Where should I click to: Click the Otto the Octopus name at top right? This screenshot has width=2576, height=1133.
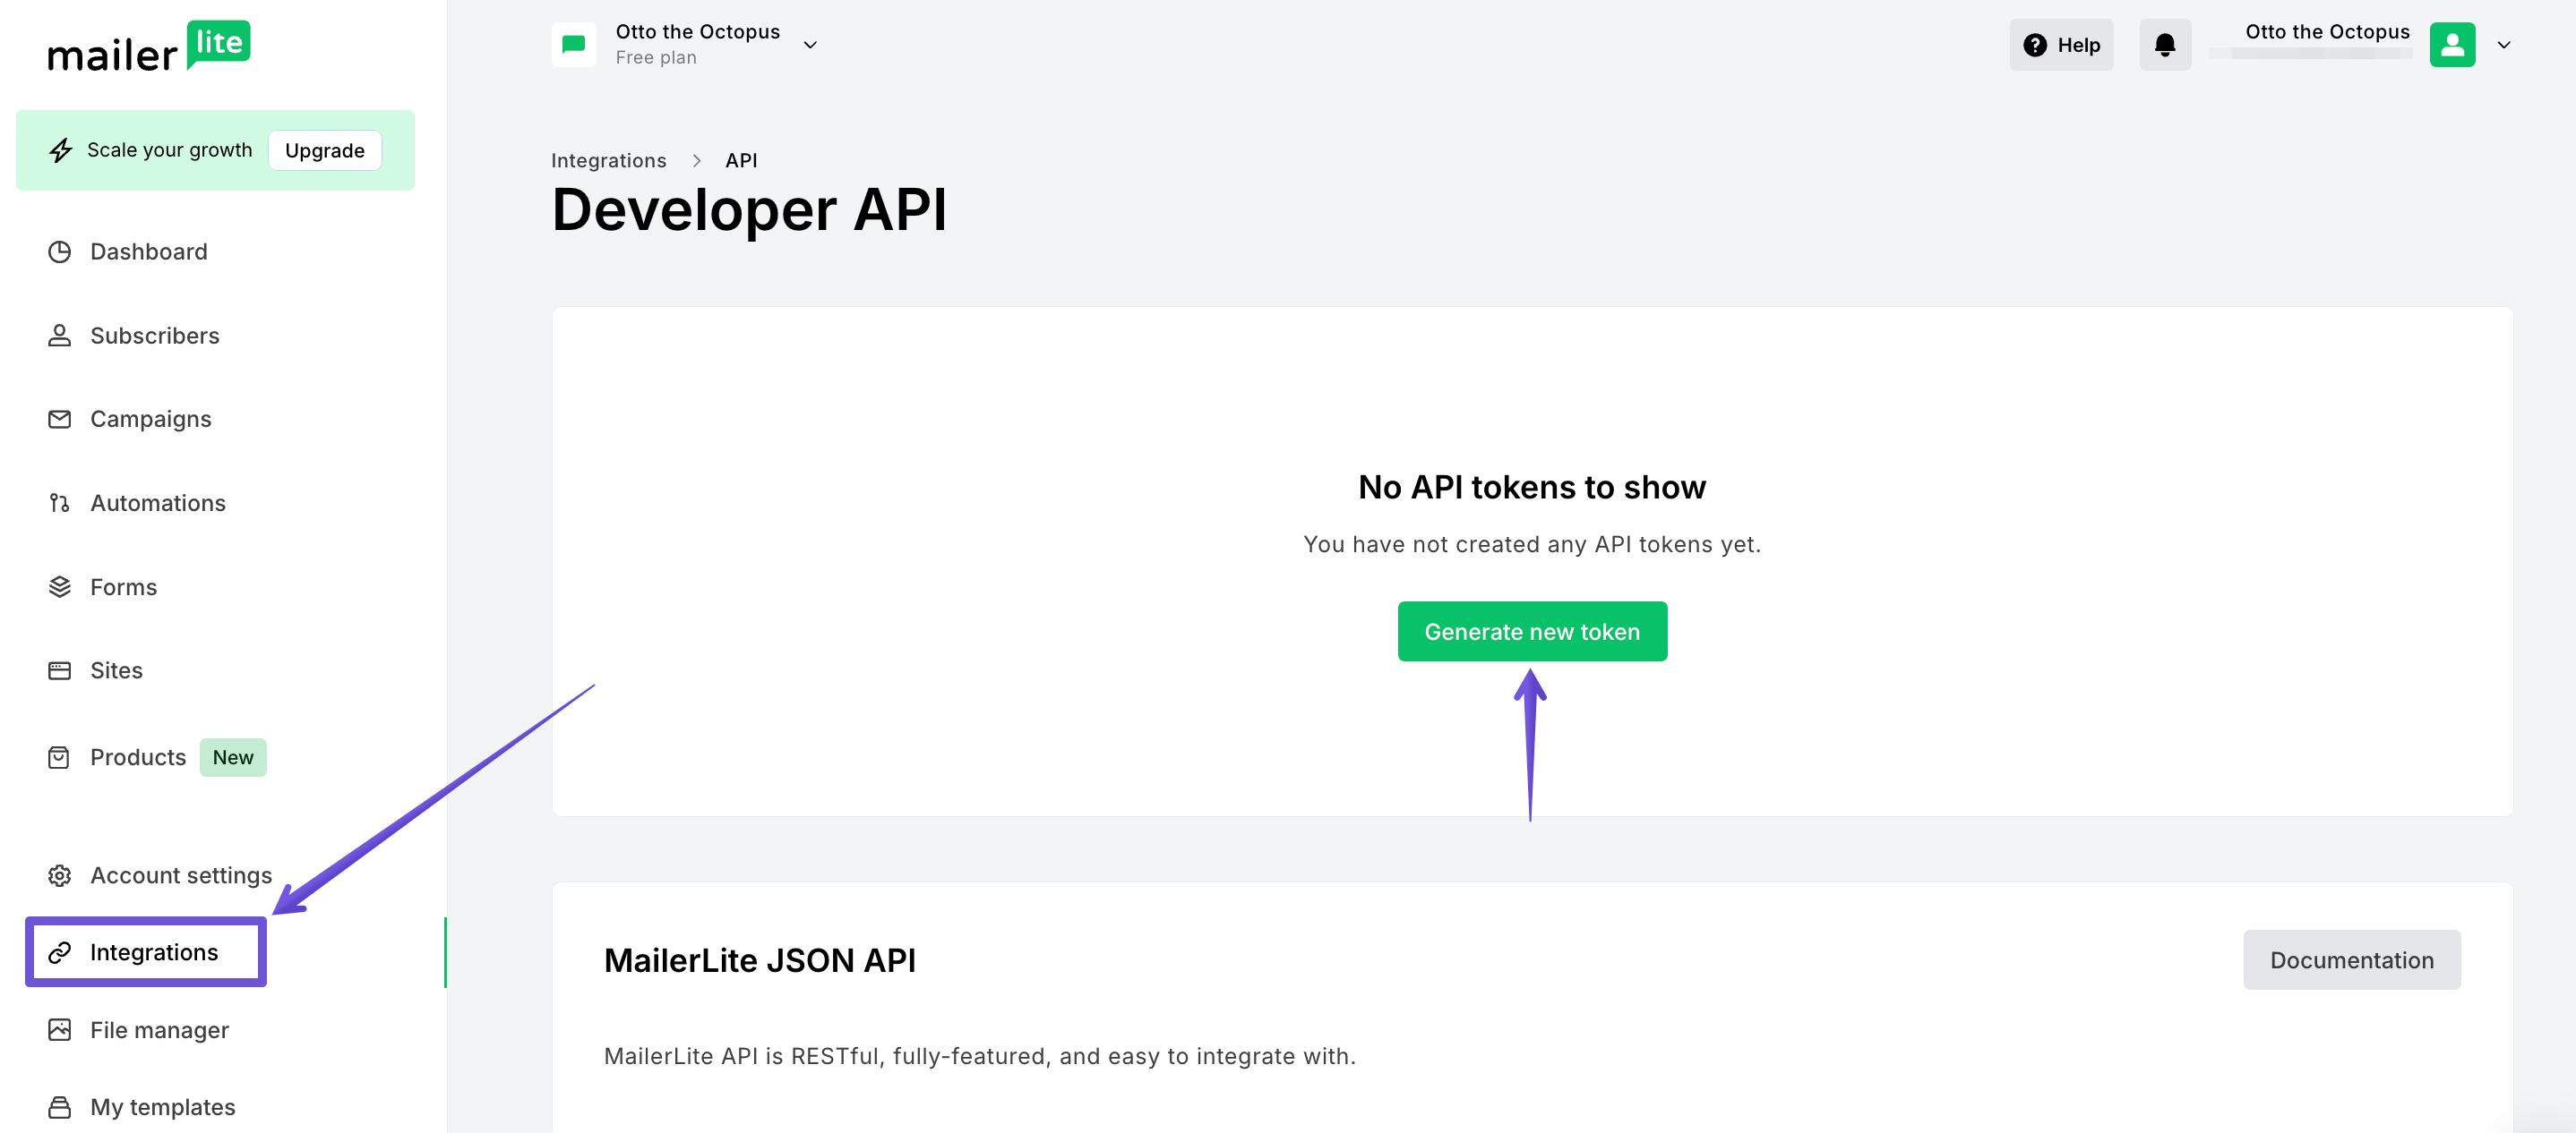pyautogui.click(x=2327, y=32)
